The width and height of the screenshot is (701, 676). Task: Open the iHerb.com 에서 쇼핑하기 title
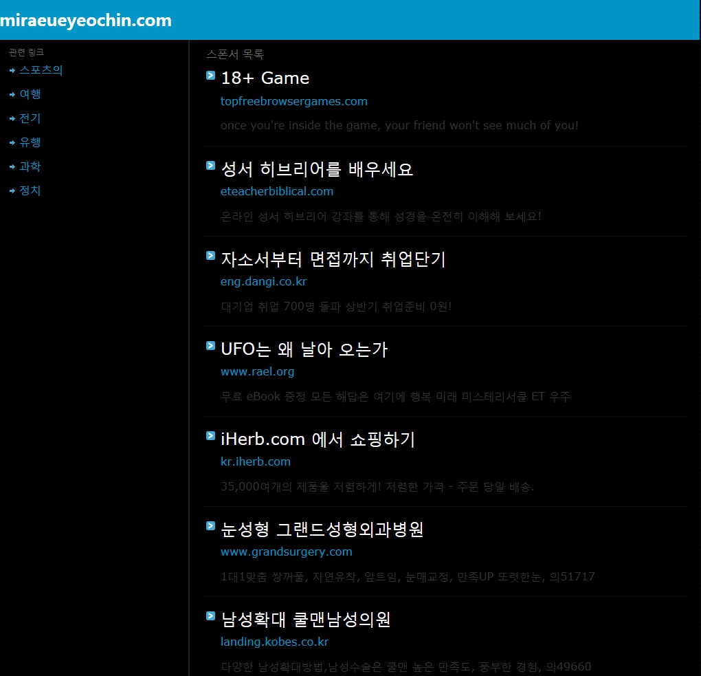pyautogui.click(x=318, y=439)
